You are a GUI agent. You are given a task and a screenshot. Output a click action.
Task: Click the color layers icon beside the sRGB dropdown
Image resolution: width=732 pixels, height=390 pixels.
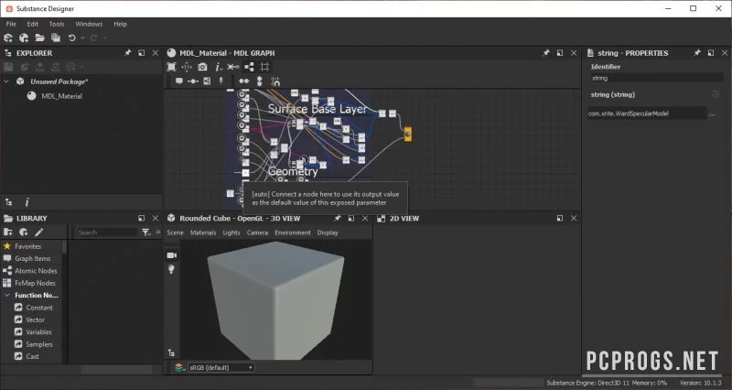pos(179,368)
